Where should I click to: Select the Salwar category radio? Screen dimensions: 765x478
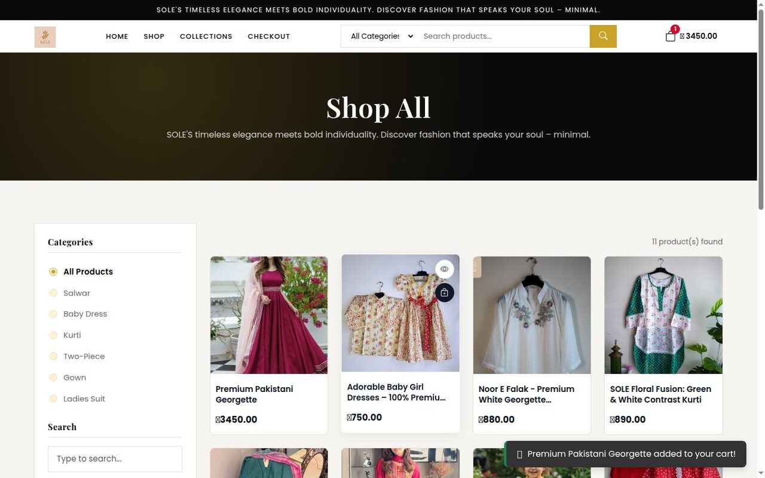(53, 293)
